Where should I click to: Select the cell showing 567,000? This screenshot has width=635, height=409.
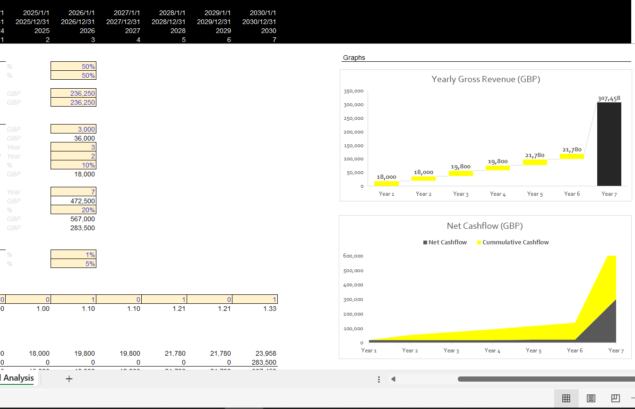point(73,219)
